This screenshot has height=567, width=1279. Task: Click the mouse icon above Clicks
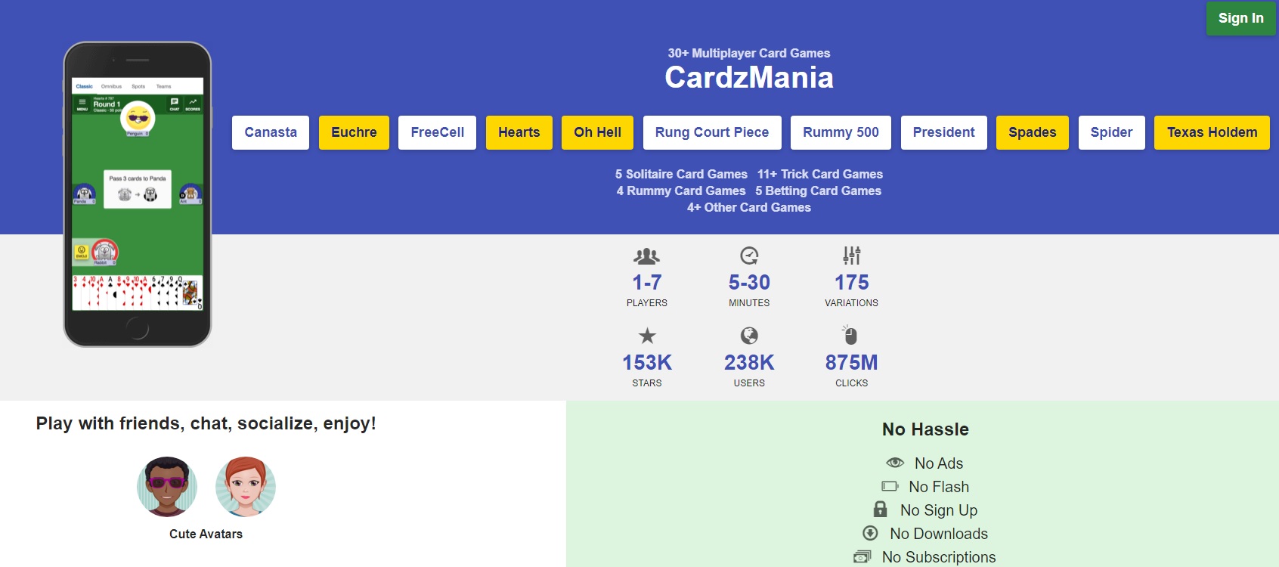pyautogui.click(x=850, y=335)
